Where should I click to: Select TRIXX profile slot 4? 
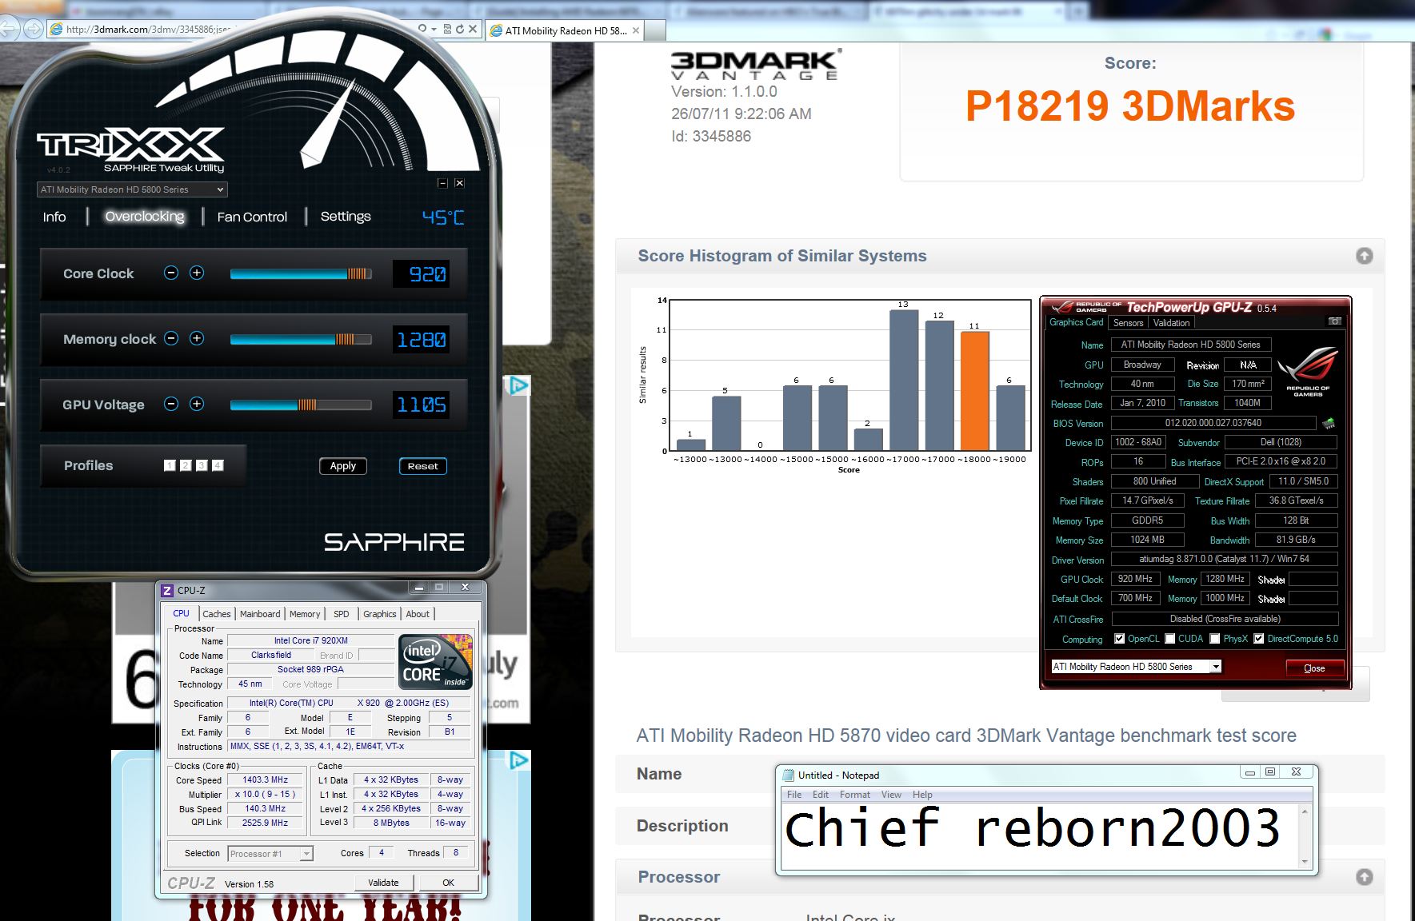pyautogui.click(x=218, y=465)
